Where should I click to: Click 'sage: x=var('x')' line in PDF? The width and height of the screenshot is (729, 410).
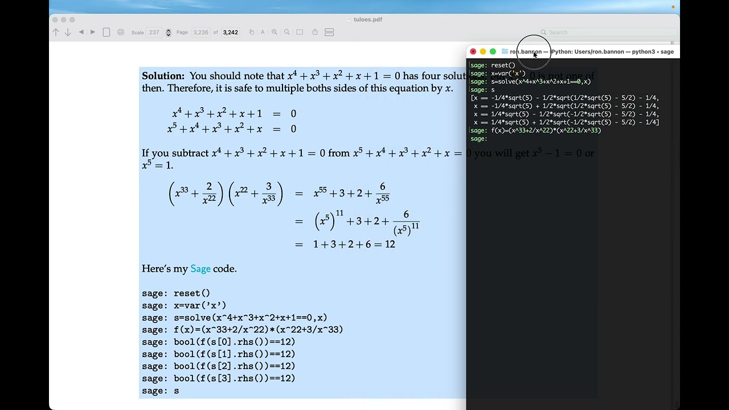coord(184,306)
